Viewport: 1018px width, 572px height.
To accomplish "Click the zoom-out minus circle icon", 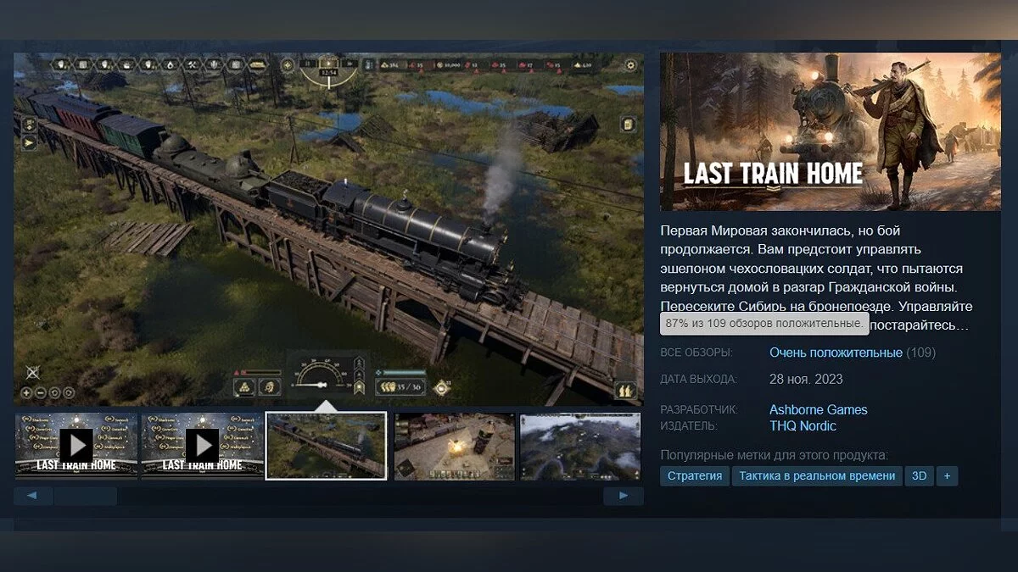I will coord(41,392).
